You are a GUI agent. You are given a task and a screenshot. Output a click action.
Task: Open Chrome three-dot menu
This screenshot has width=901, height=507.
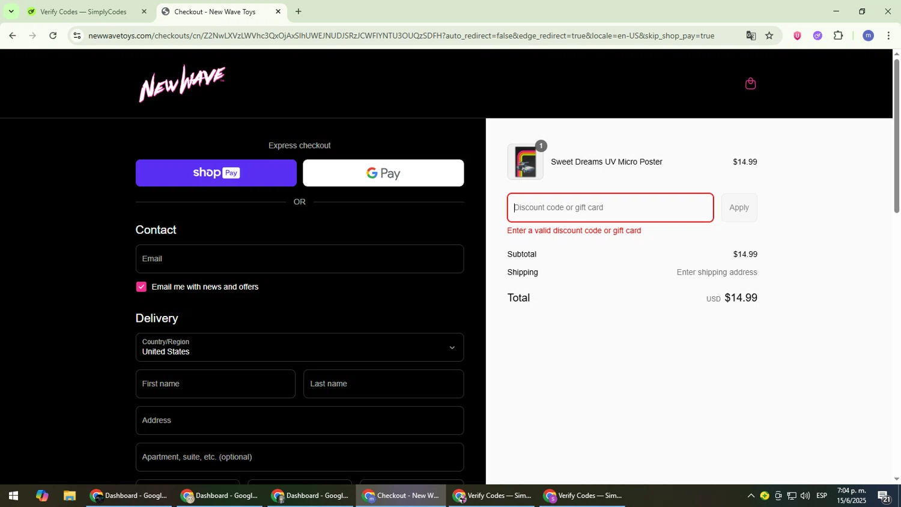coord(888,35)
